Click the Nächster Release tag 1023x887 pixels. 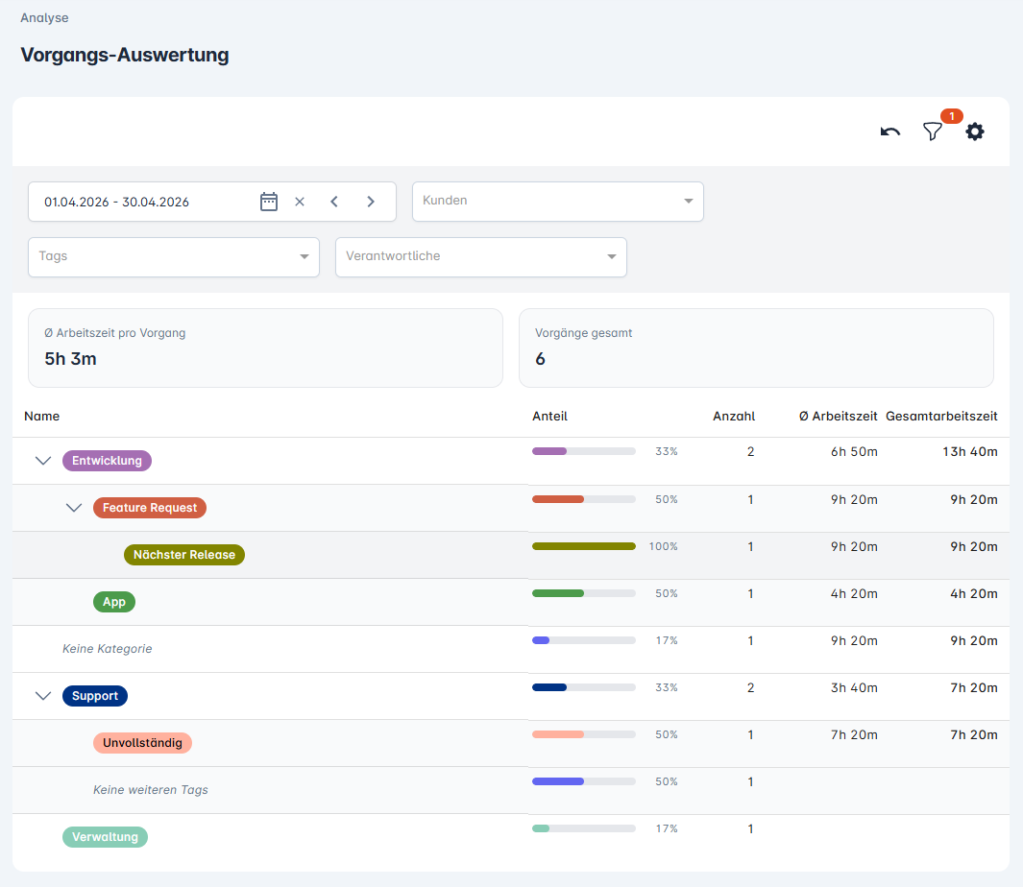tap(184, 555)
